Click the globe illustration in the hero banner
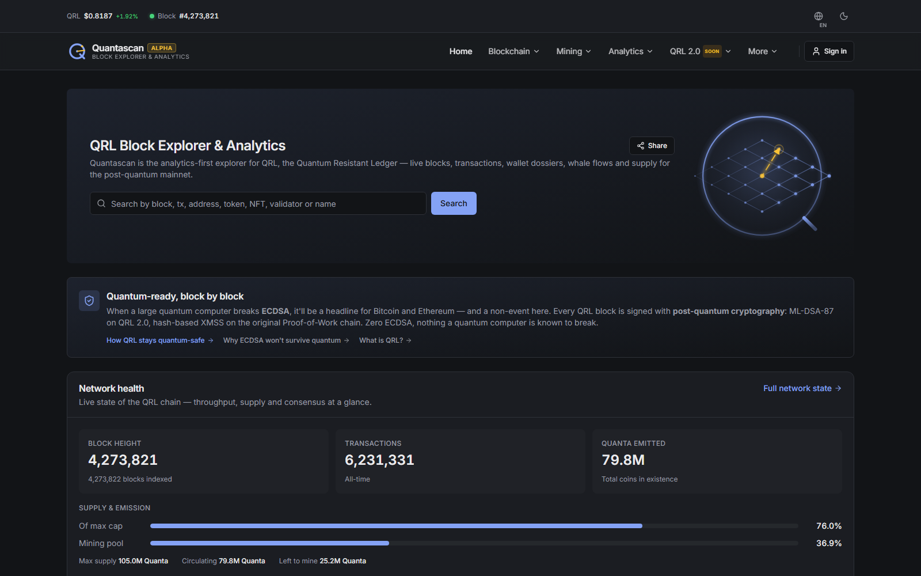 coord(762,176)
